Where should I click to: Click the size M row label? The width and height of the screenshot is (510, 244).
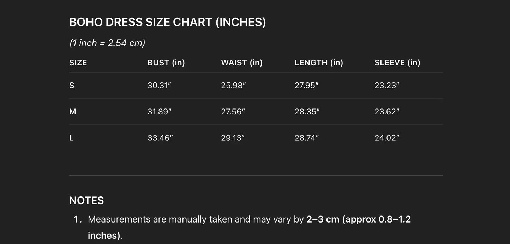(x=73, y=112)
